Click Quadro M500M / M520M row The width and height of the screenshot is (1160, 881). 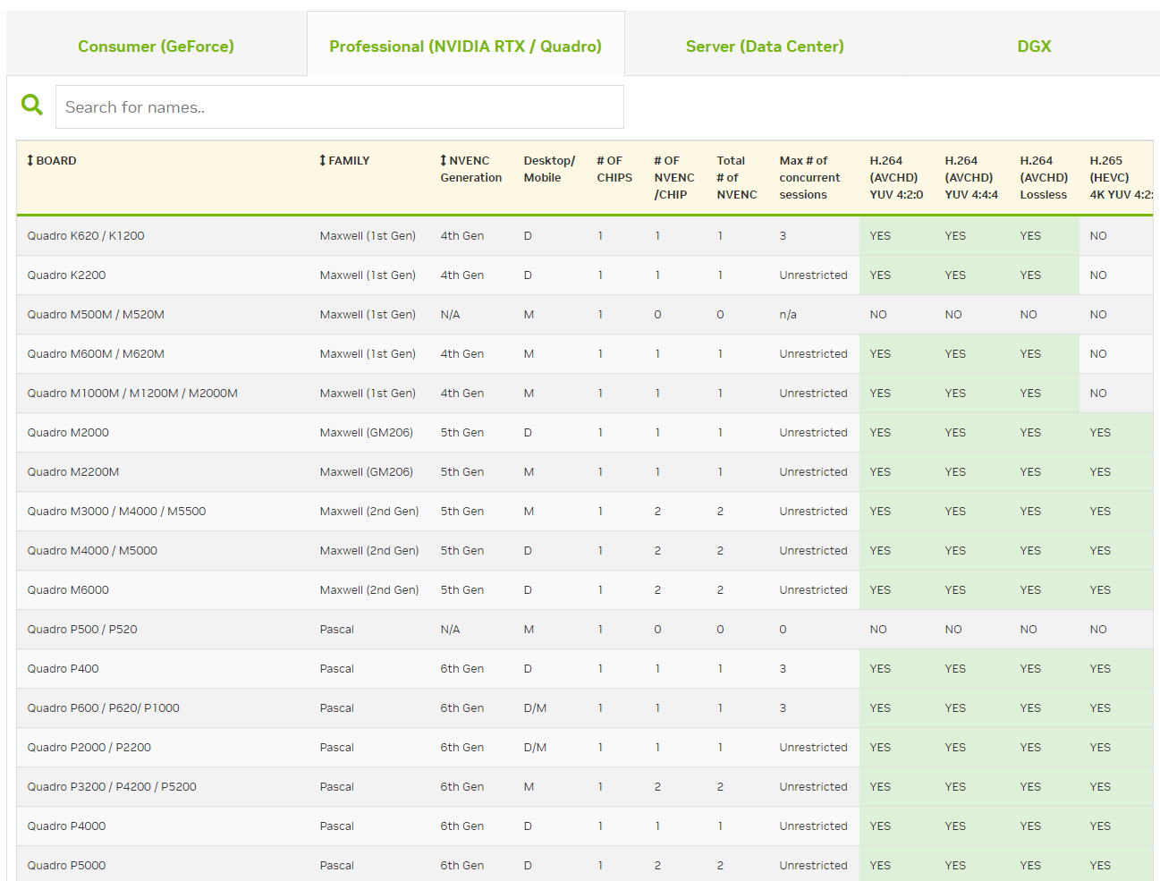coord(96,315)
